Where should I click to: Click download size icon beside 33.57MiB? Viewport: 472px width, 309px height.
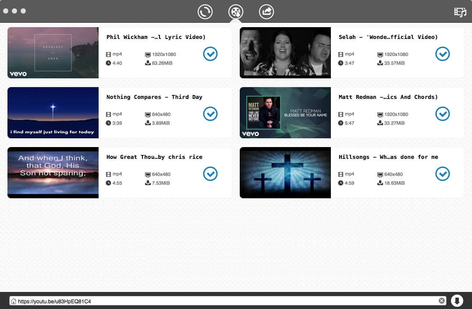tap(380, 63)
